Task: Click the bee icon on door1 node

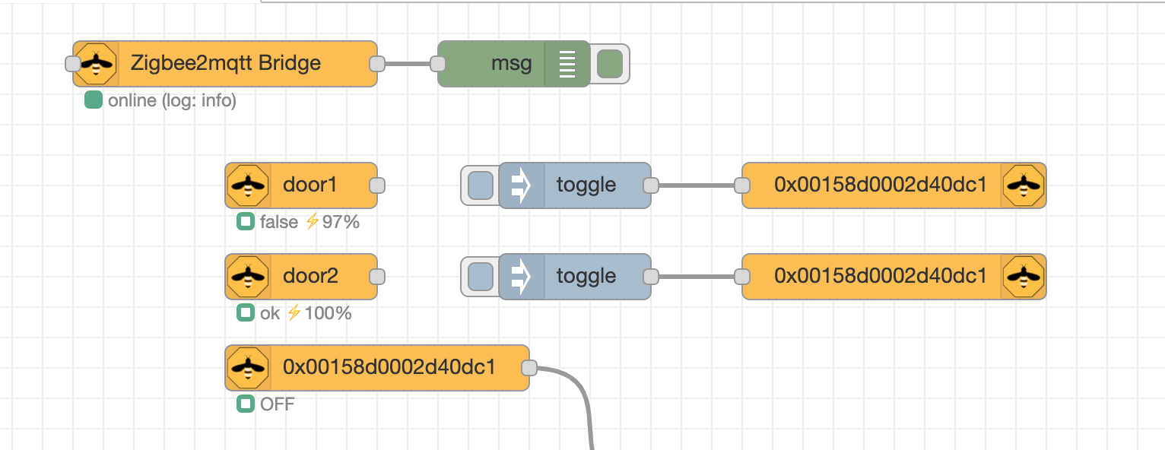Action: pyautogui.click(x=248, y=185)
